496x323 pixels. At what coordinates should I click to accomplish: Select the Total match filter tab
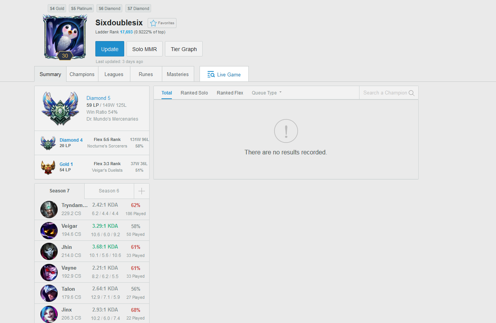[167, 93]
